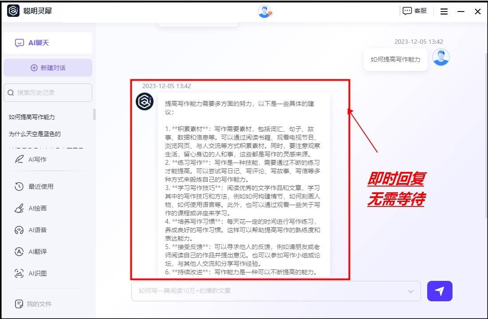Click the history list scrollbar
Screen dimensions: 488x319
point(94,114)
